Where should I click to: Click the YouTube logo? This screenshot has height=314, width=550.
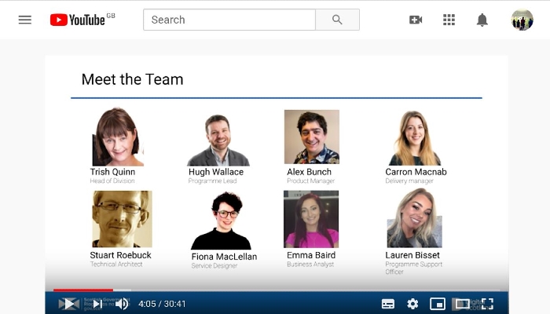(x=78, y=20)
